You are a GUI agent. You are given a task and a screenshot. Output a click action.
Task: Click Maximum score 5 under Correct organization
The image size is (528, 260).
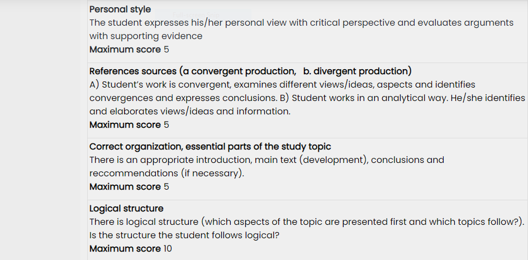click(129, 187)
